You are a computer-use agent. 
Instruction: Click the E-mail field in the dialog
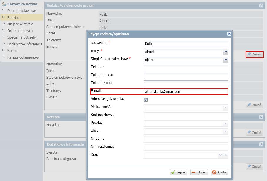click(186, 91)
